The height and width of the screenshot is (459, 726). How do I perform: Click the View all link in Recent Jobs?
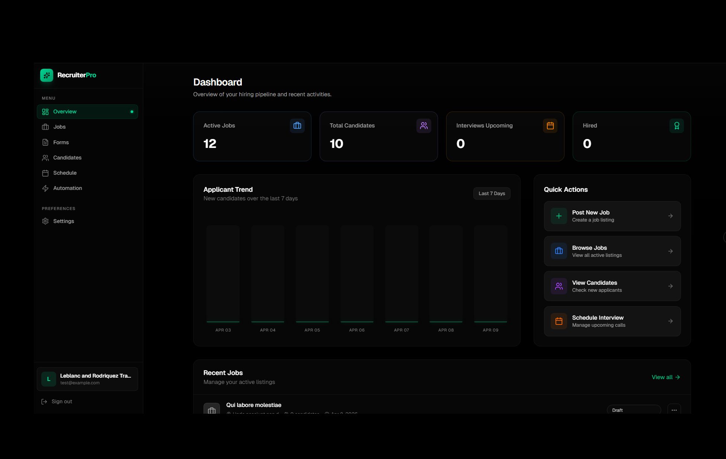tap(665, 377)
